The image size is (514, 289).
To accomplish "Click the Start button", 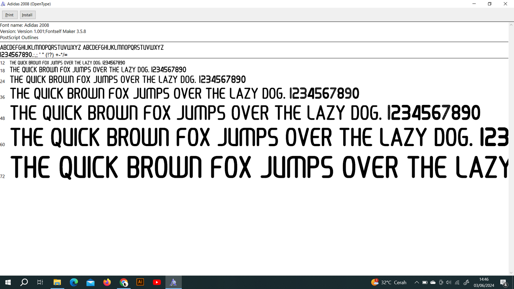I will click(x=7, y=282).
